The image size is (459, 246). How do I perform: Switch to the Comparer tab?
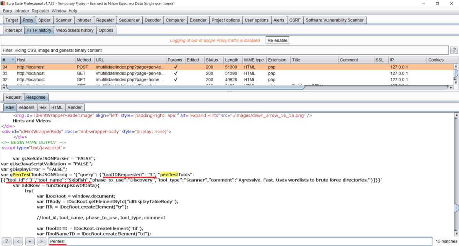(175, 20)
